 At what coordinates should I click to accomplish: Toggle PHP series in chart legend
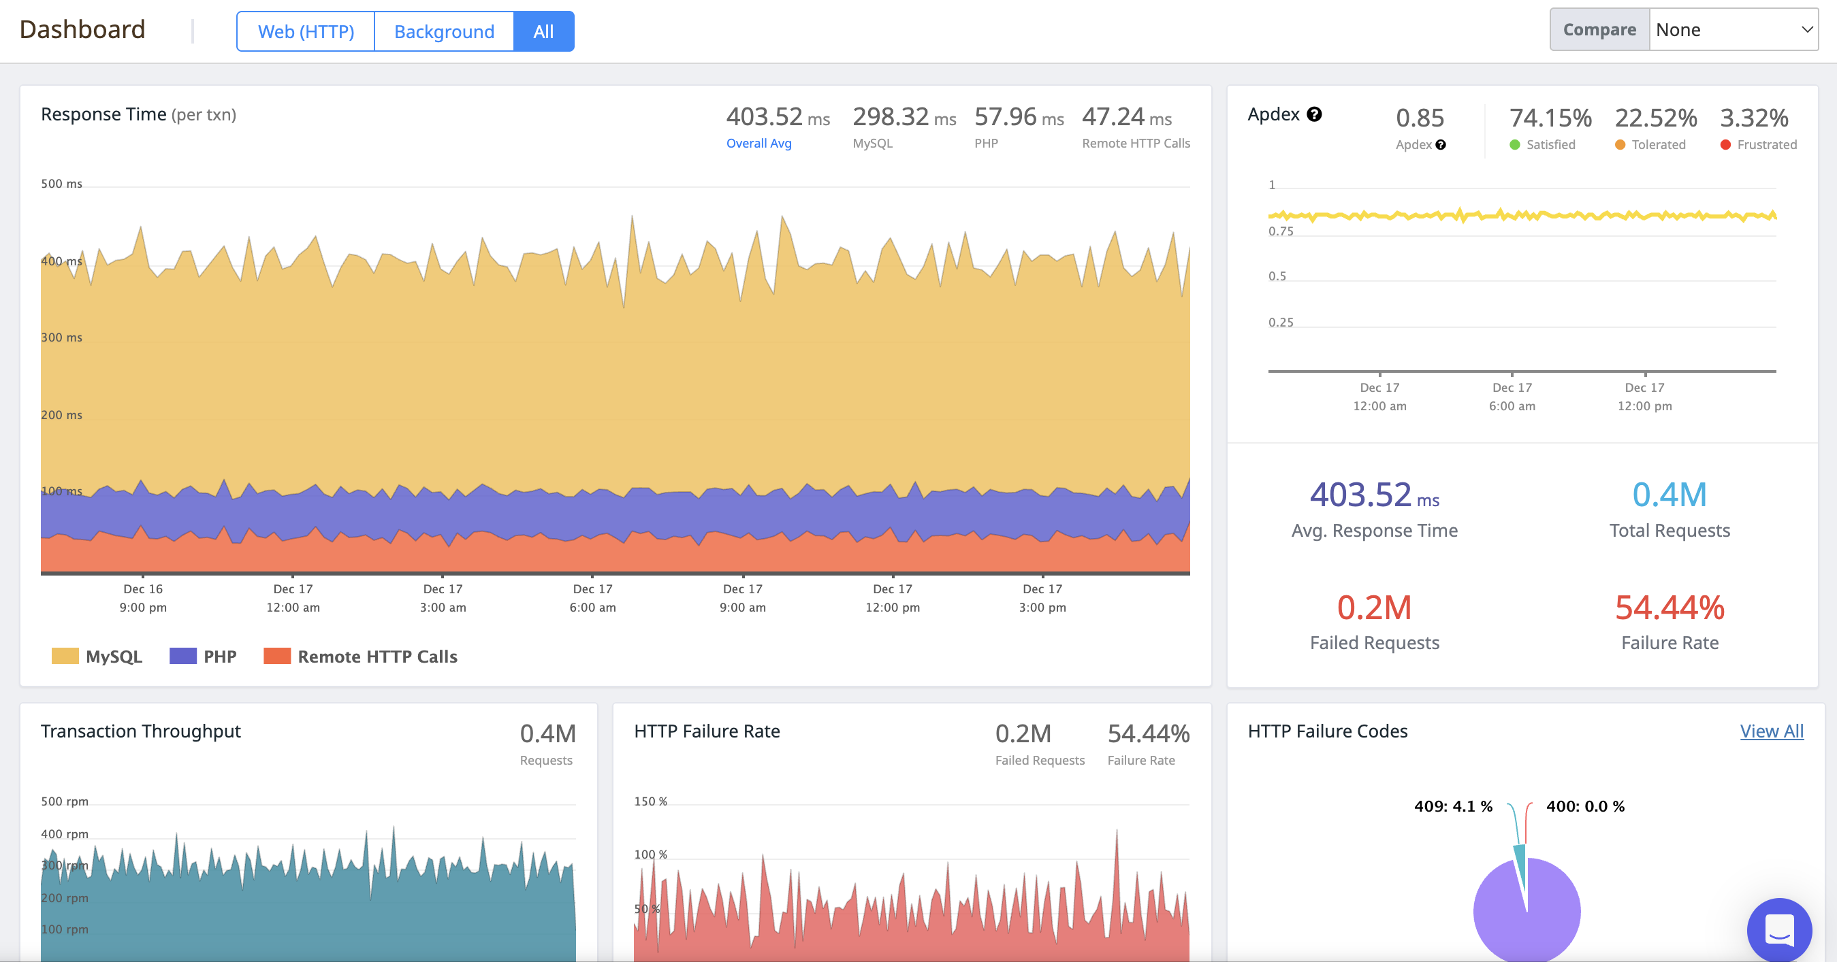click(219, 657)
